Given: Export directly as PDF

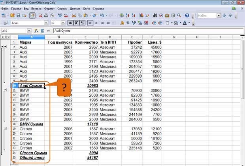Looking at the screenshot, I should pyautogui.click(x=40, y=15).
